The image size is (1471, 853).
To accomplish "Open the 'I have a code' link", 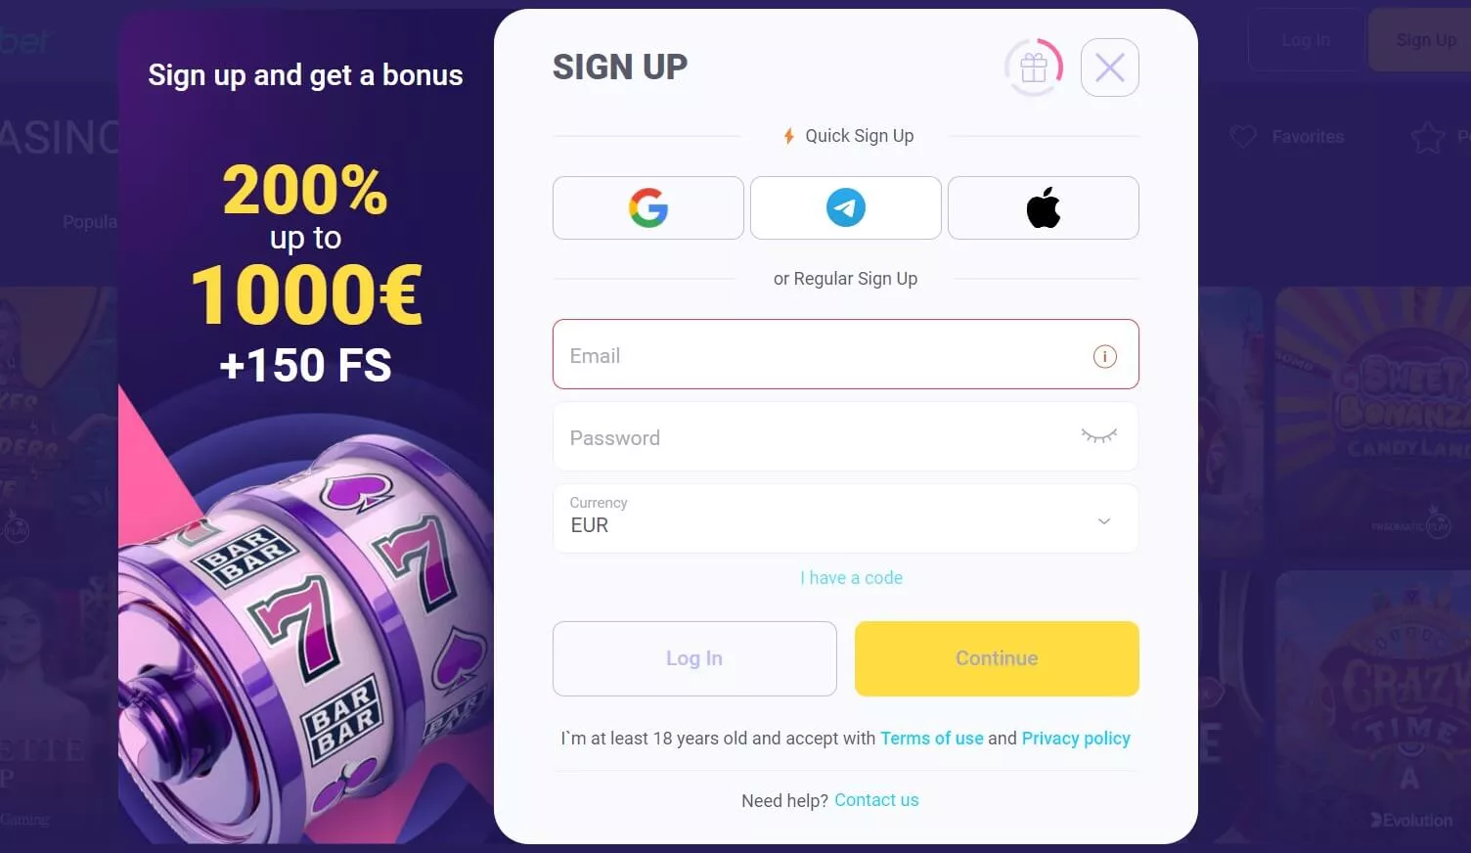I will pyautogui.click(x=851, y=578).
